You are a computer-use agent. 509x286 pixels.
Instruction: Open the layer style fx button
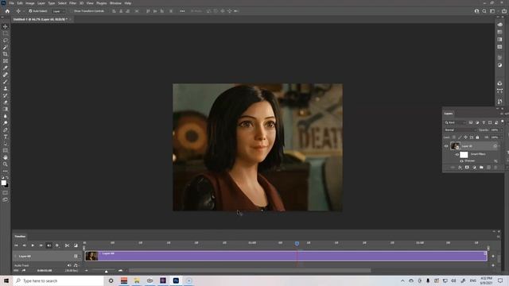click(x=460, y=168)
